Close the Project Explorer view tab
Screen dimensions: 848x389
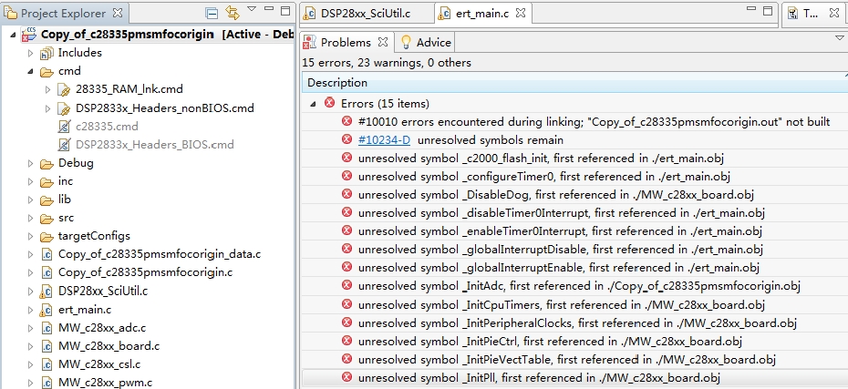pos(117,14)
